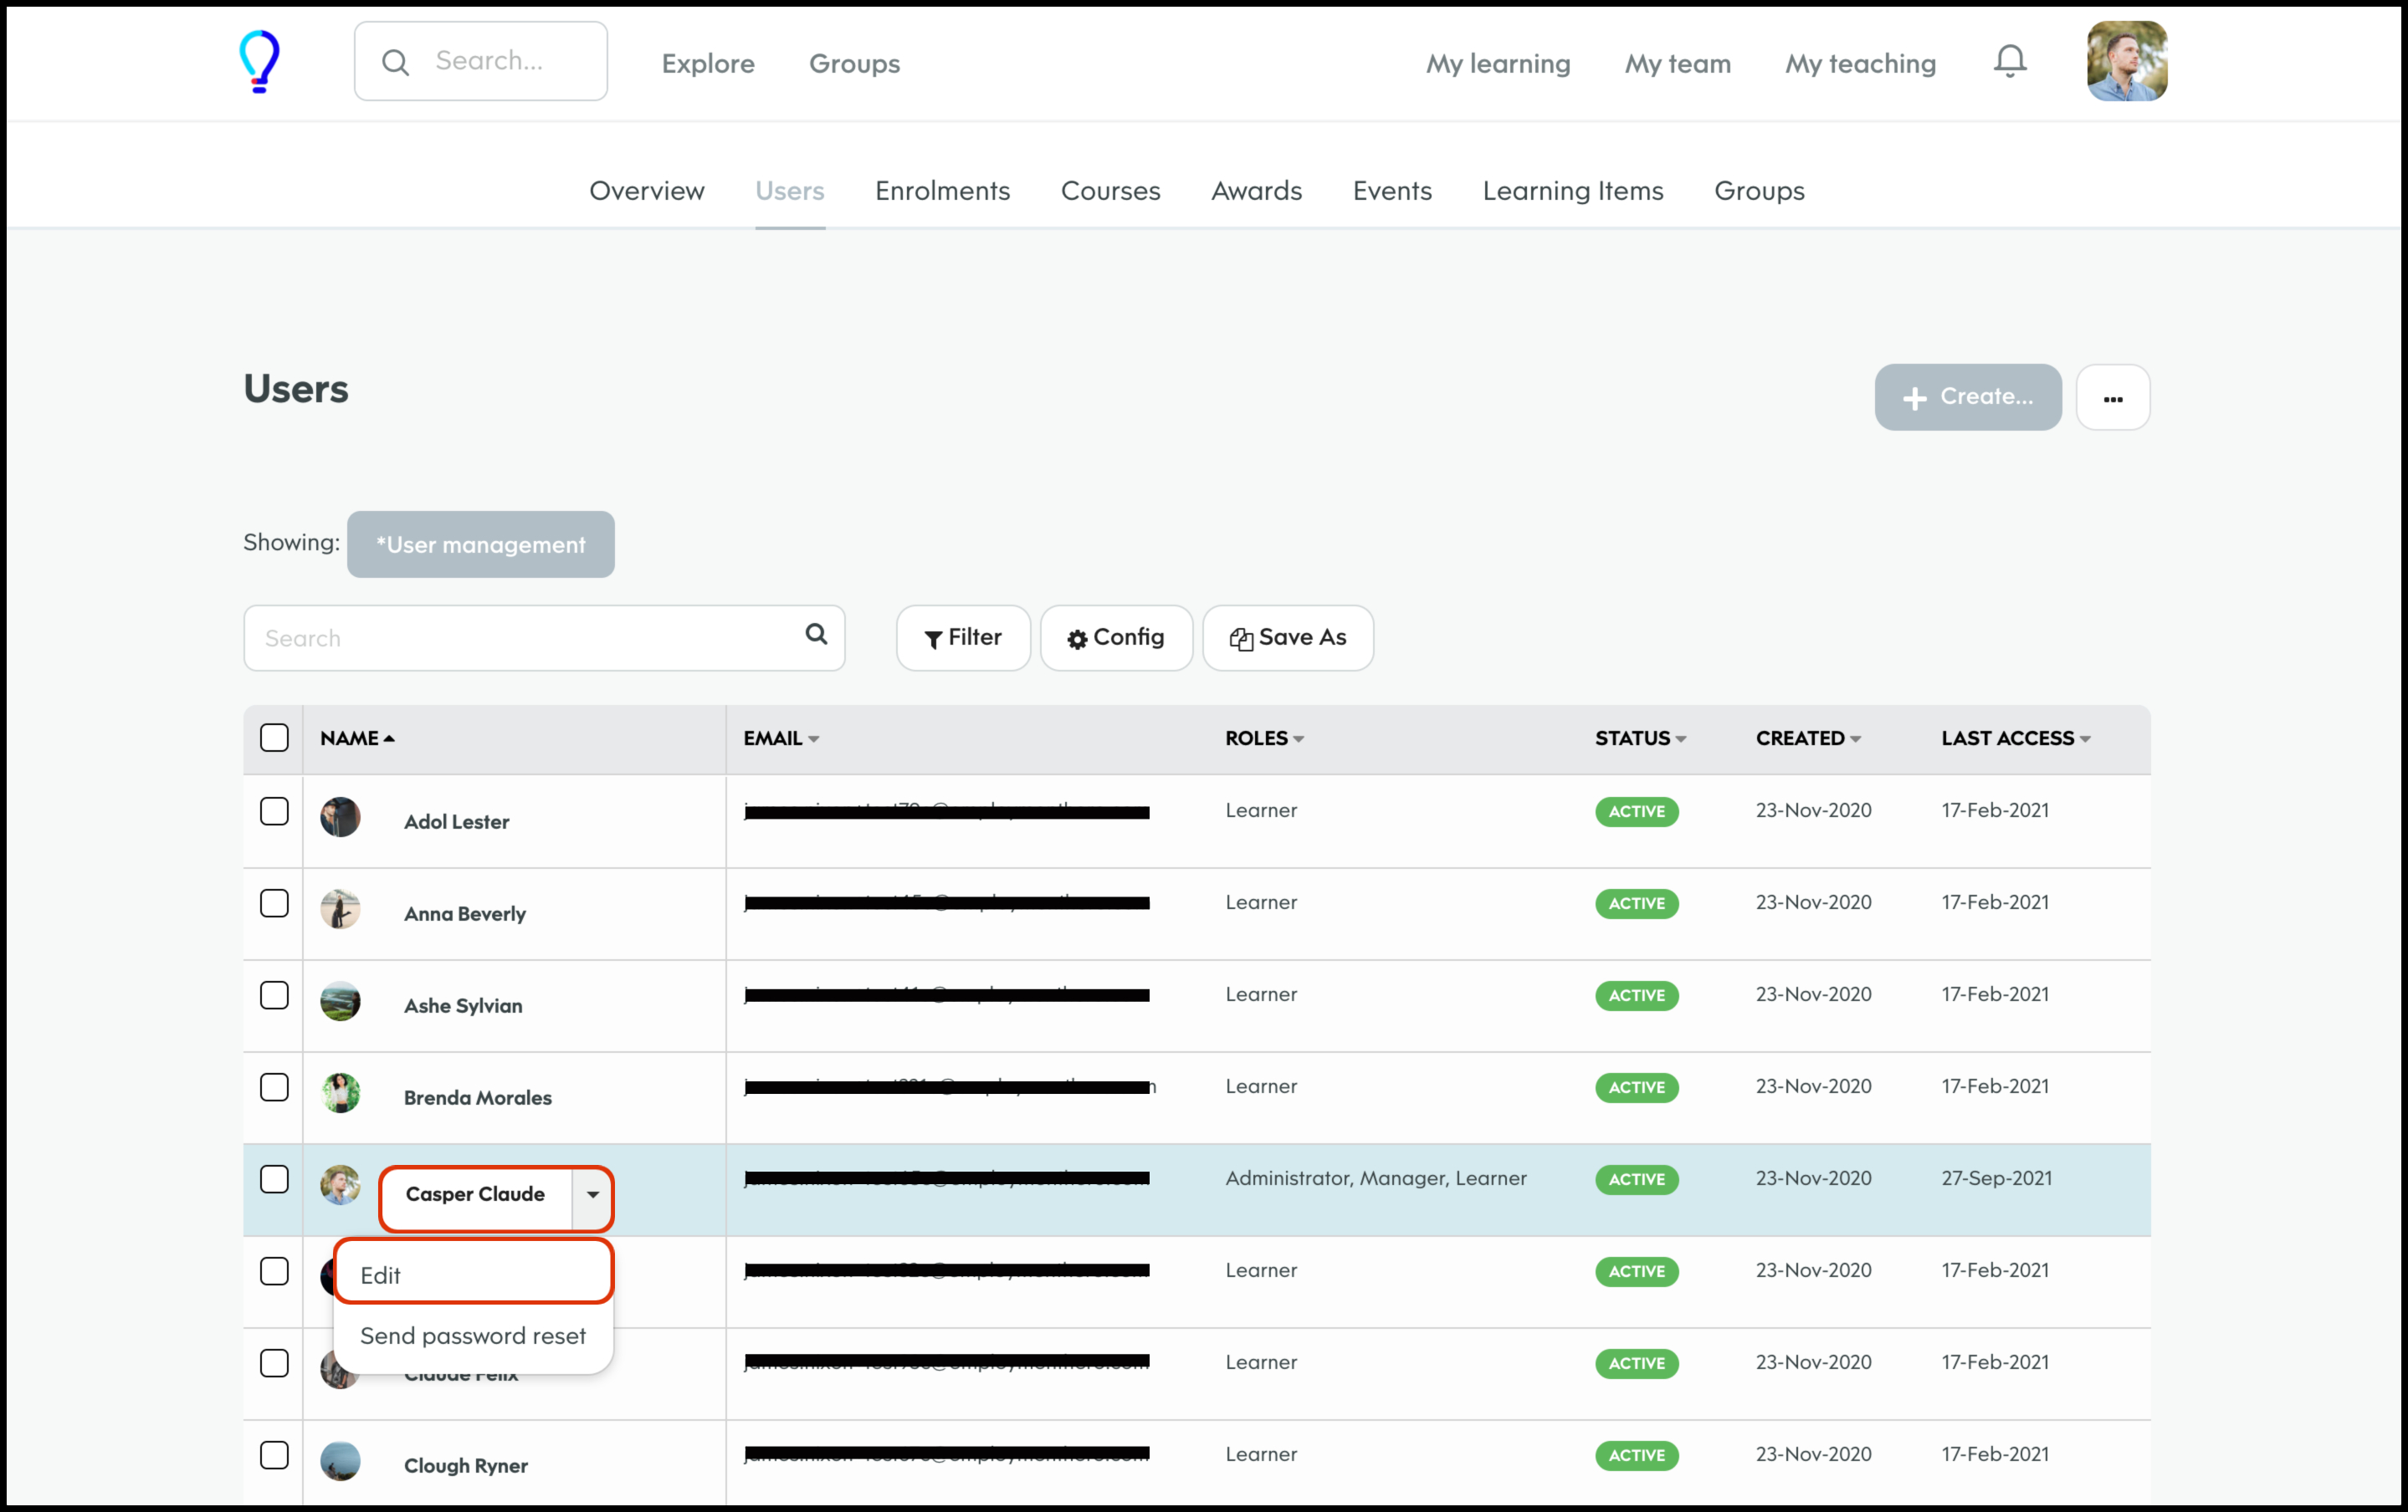This screenshot has width=2408, height=1512.
Task: Select Send password reset option
Action: pyautogui.click(x=473, y=1336)
